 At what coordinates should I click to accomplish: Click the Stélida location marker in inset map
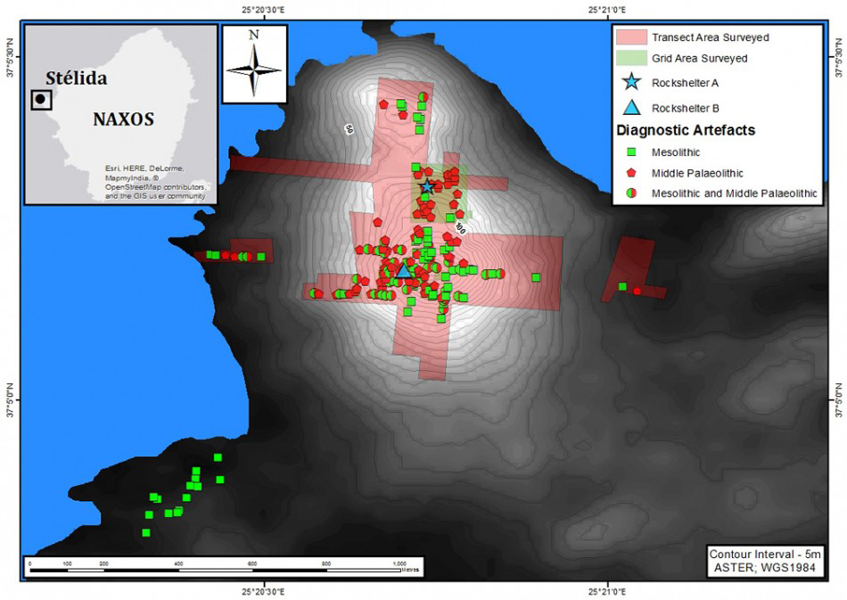(41, 99)
